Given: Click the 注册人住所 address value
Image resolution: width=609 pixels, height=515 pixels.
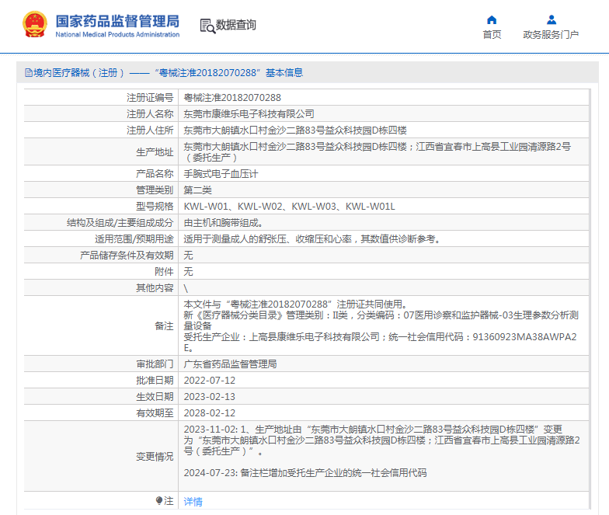Looking at the screenshot, I should coord(295,130).
